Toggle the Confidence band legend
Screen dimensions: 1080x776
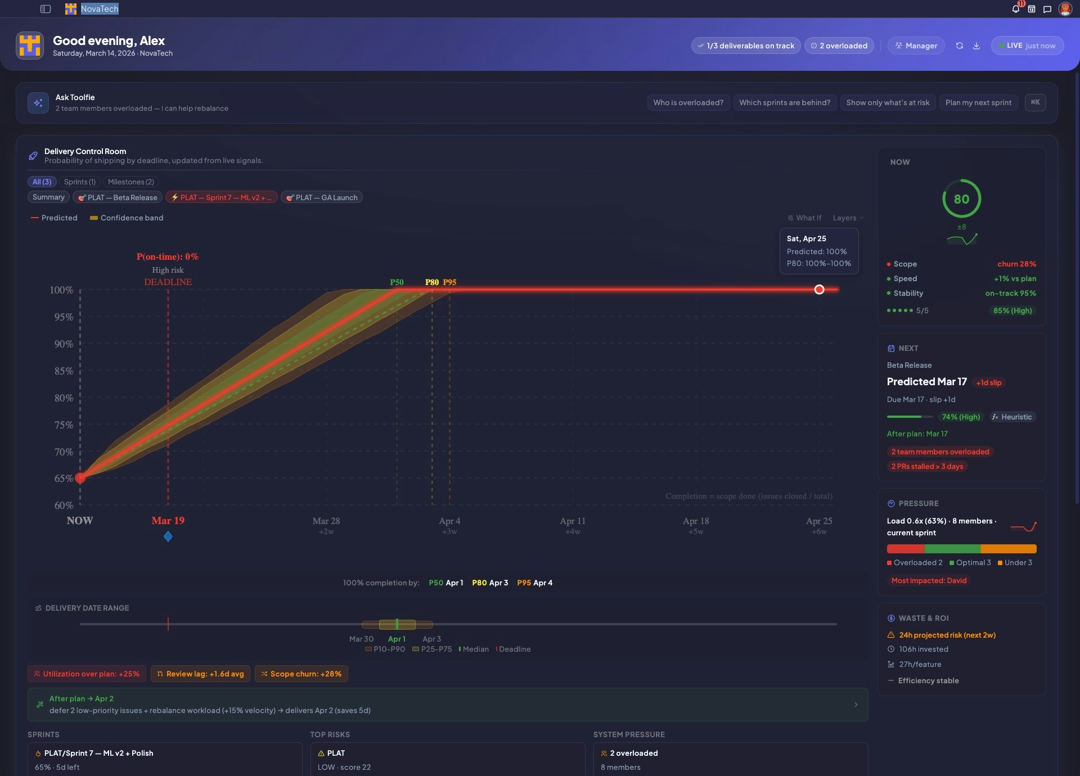(x=127, y=218)
